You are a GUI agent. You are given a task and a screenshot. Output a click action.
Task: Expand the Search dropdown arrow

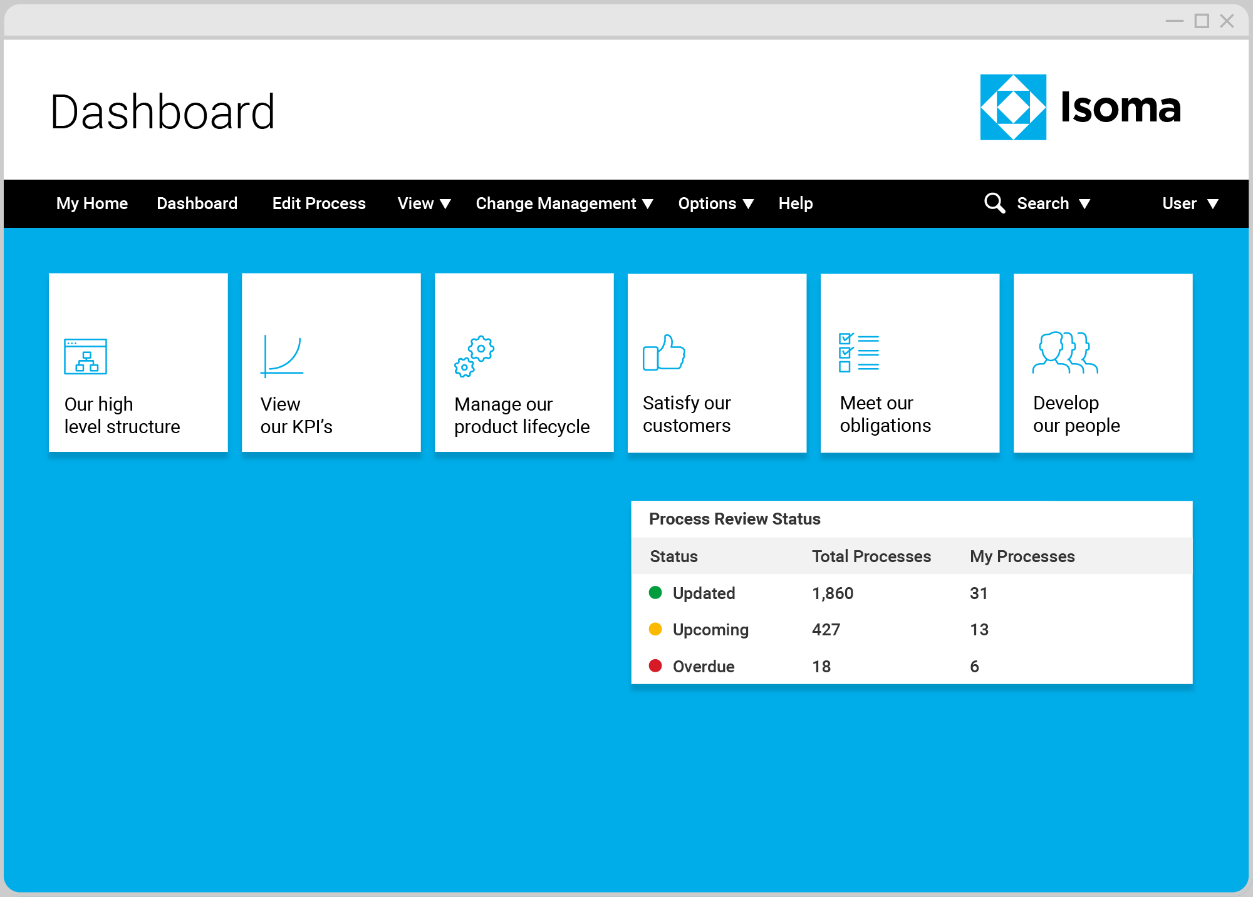[x=1084, y=204]
